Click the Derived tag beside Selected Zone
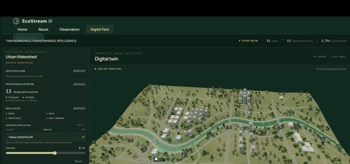Image resolution: width=350 pixels, height=164 pixels. 79,71
